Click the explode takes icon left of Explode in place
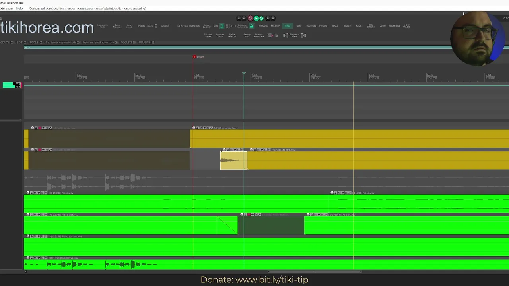 pyautogui.click(x=286, y=35)
